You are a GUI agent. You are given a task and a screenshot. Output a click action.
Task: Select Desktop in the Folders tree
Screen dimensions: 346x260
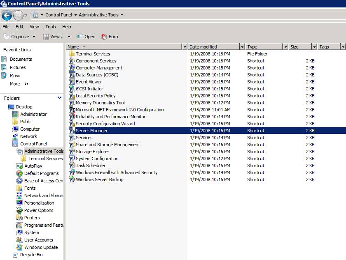pyautogui.click(x=24, y=107)
